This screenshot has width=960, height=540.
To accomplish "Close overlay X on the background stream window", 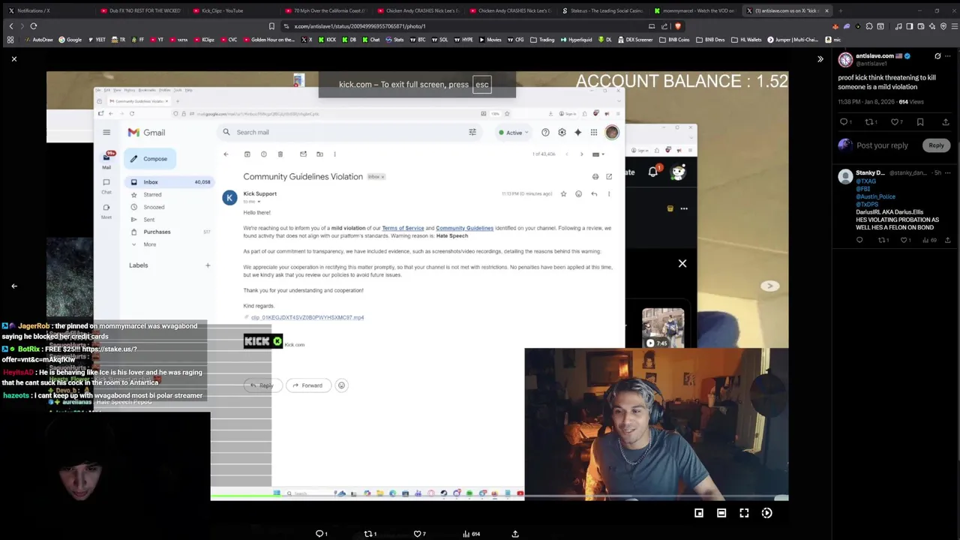I will tap(682, 263).
